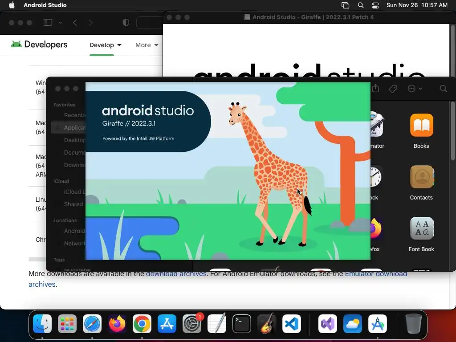The width and height of the screenshot is (456, 342).
Task: Open Control Center in menu bar
Action: click(x=375, y=5)
